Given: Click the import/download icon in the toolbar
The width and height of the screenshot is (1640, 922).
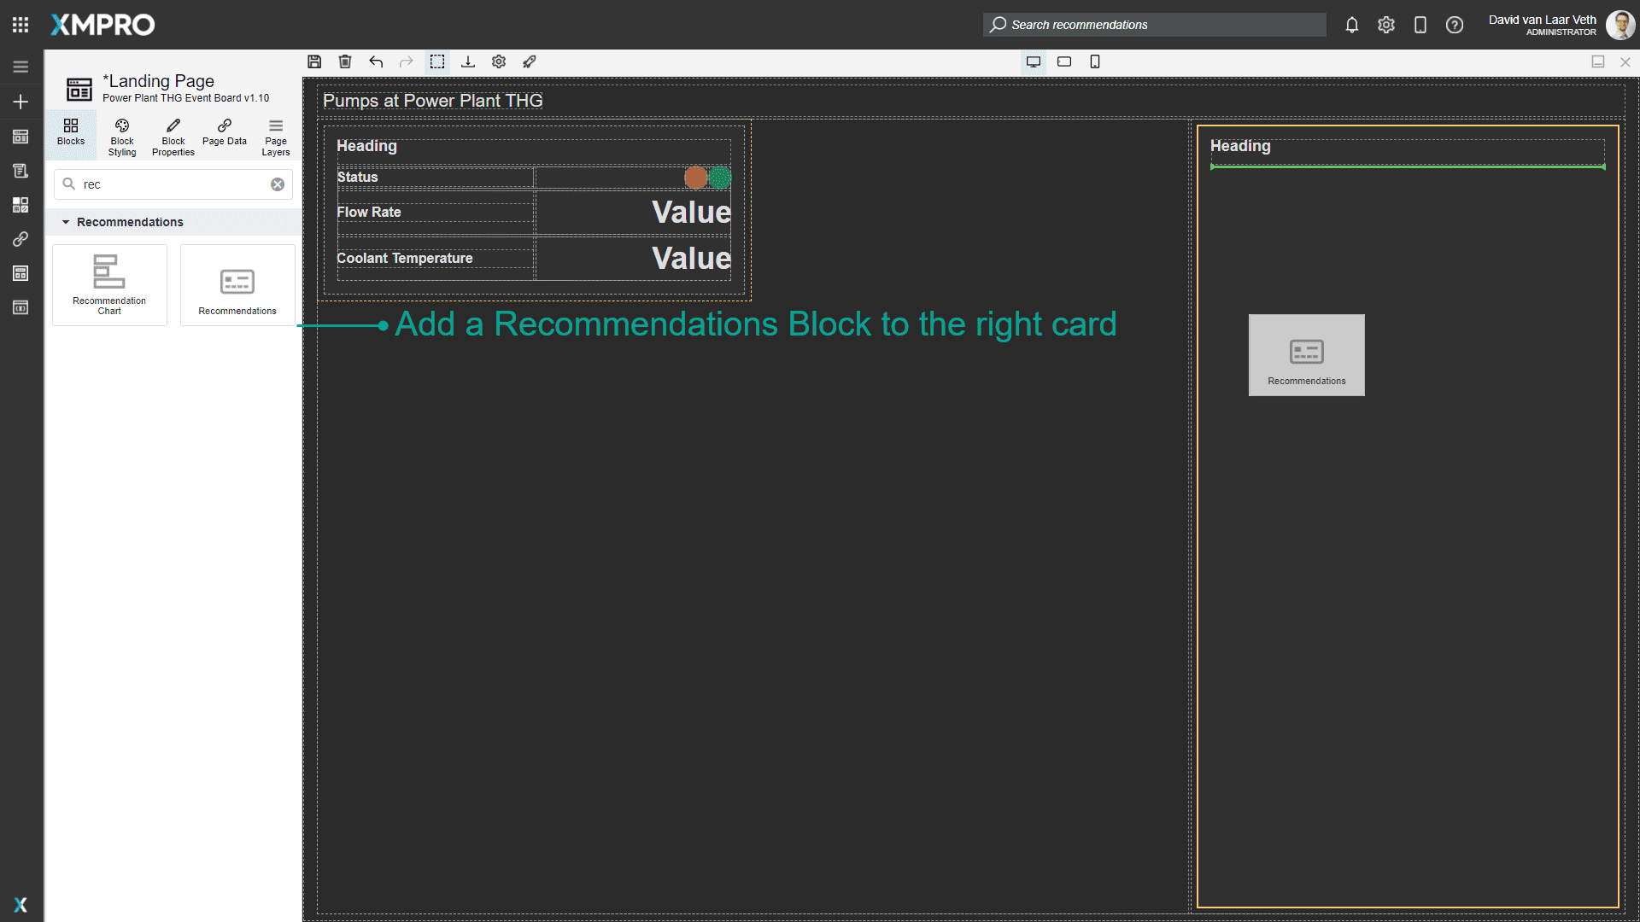Looking at the screenshot, I should tap(468, 61).
